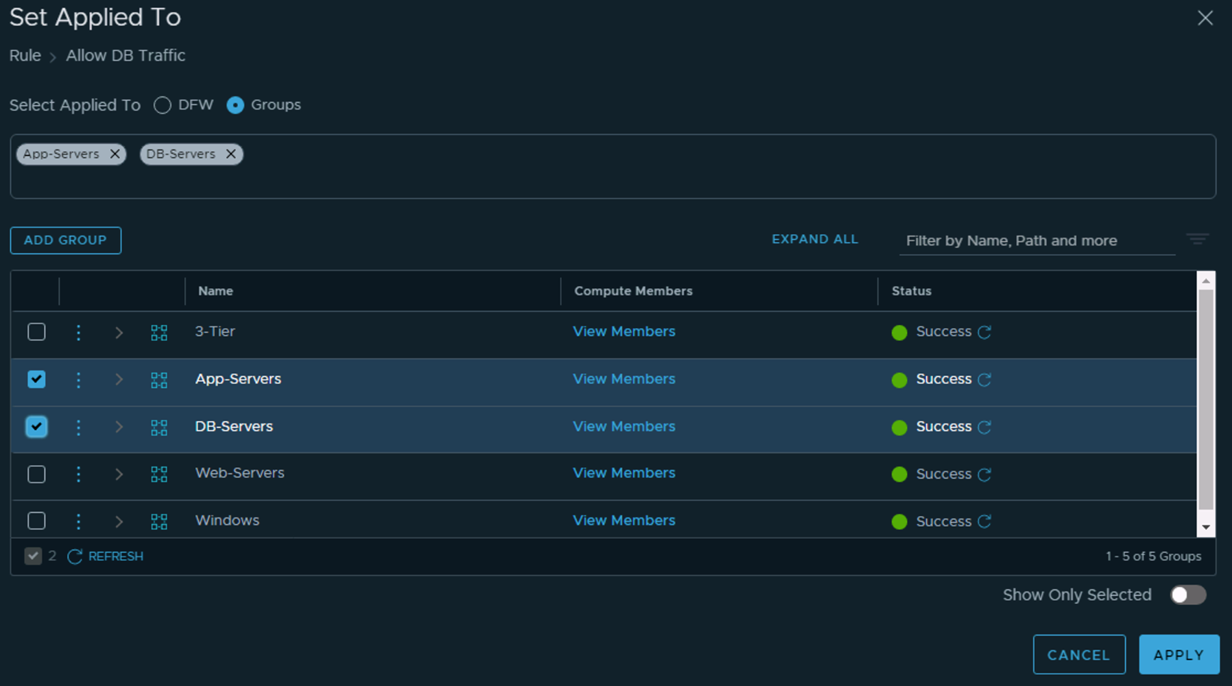Expand the Web-Servers group row
1232x686 pixels.
[x=119, y=474]
